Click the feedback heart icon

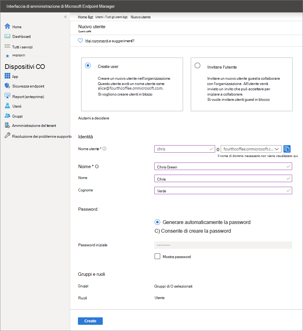coord(80,41)
